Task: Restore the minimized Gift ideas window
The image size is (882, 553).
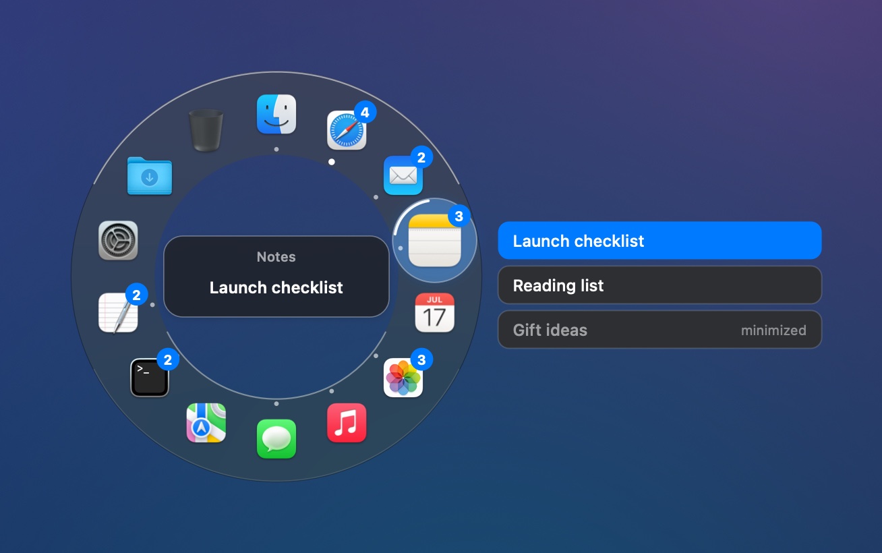Action: click(x=659, y=330)
